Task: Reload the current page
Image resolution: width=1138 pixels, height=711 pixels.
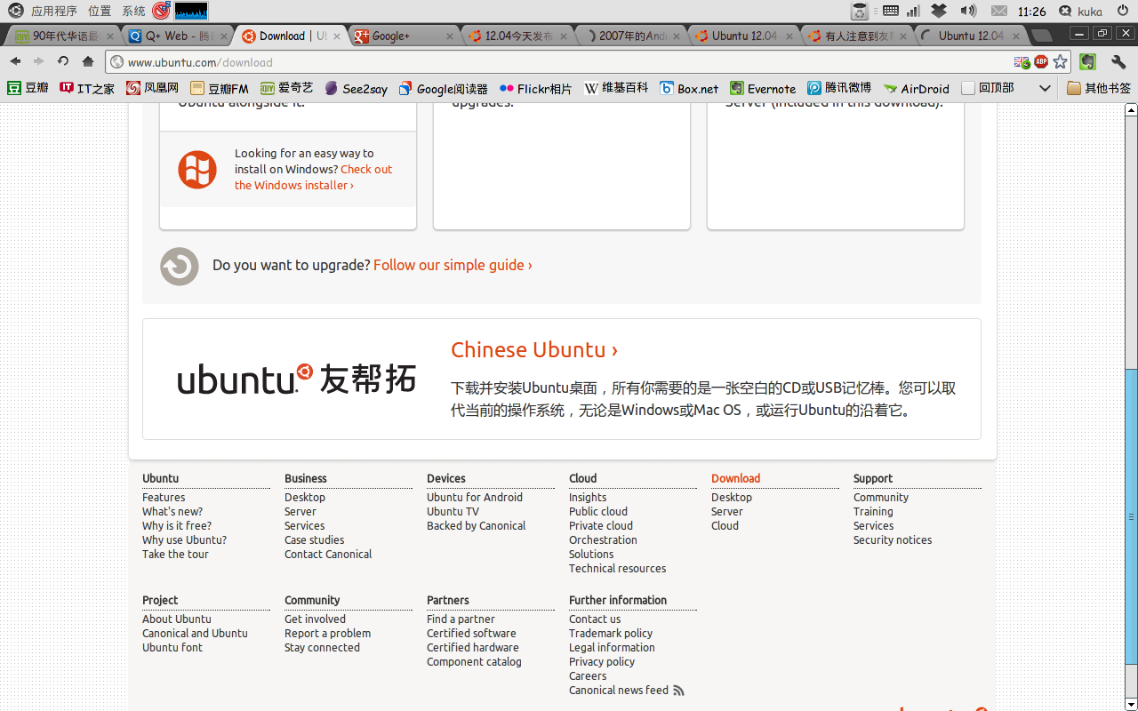Action: (x=63, y=61)
